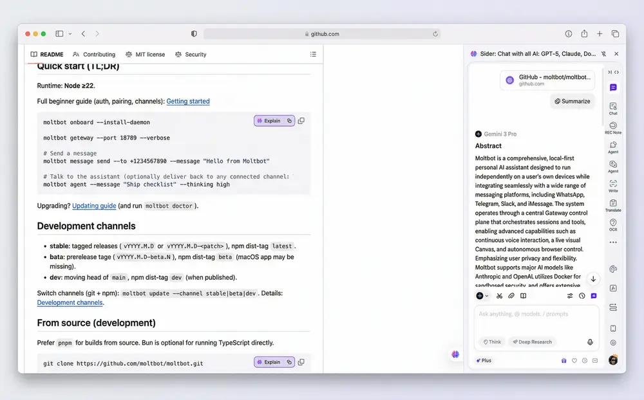The height and width of the screenshot is (400, 644).
Task: Open the README outline list icon
Action: [313, 54]
